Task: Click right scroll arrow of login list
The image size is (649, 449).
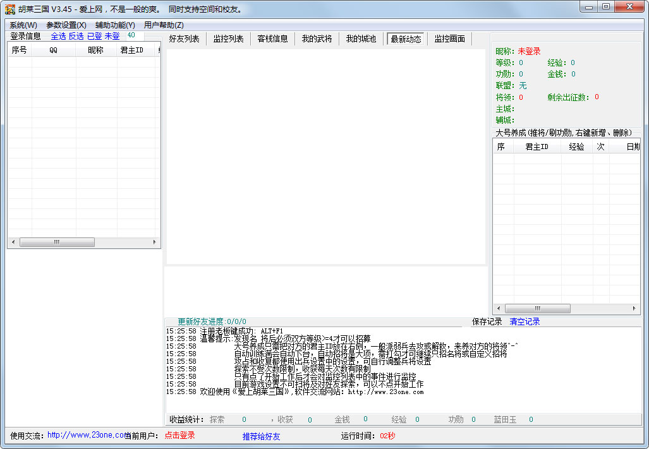Action: click(155, 242)
